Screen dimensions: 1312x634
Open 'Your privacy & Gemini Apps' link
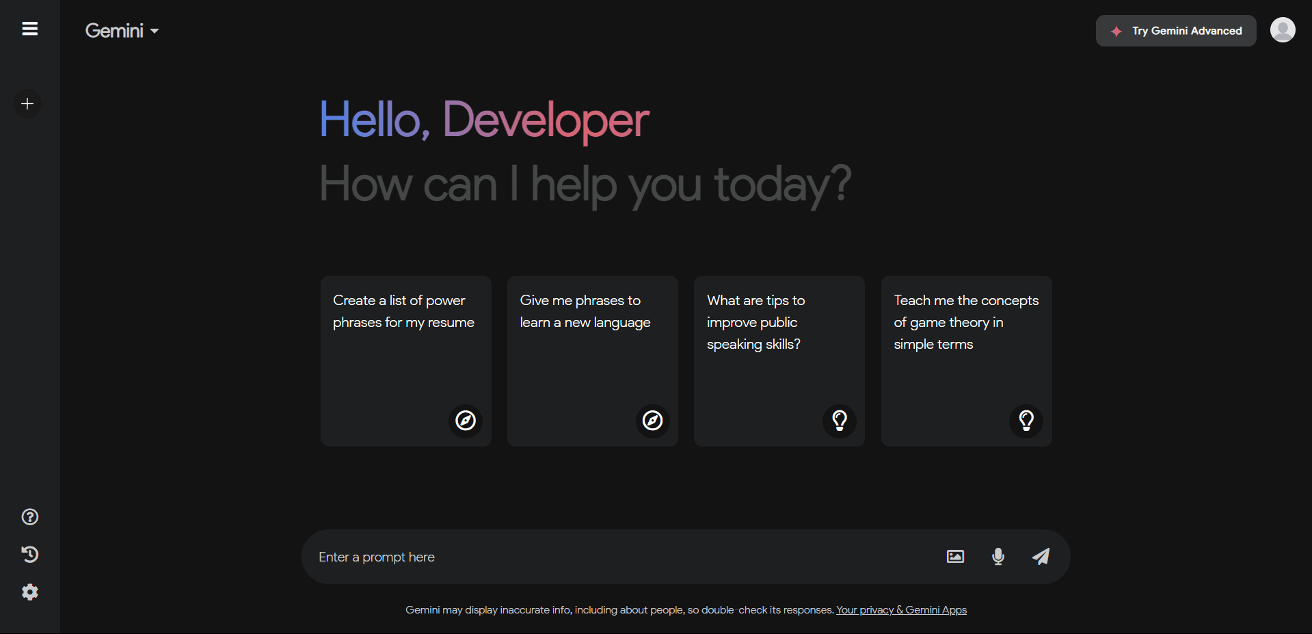tap(901, 610)
